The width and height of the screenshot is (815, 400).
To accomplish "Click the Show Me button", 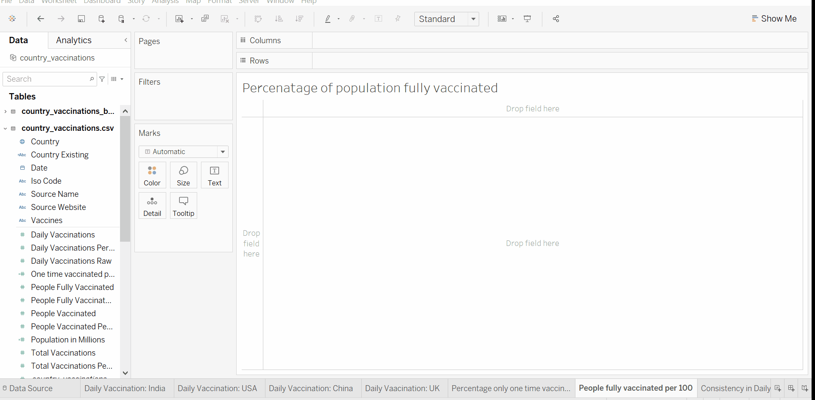I will [x=774, y=19].
